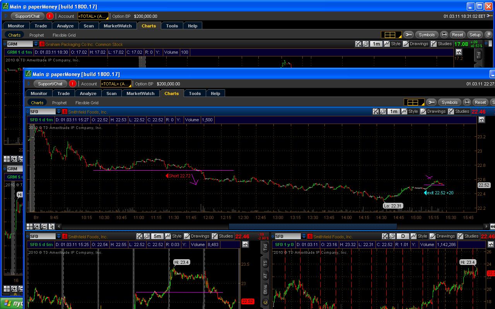
Task: Switch to MarketWatch tab in back window
Action: [118, 26]
